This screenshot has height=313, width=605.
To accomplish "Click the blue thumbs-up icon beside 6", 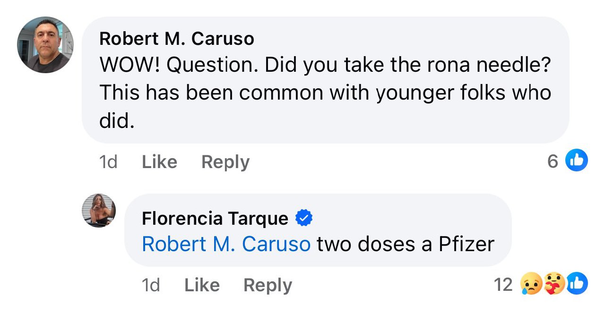I will [577, 161].
